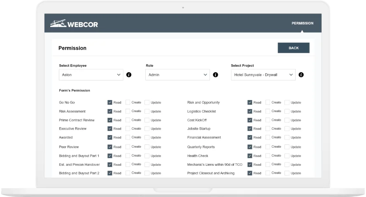Image resolution: width=366 pixels, height=197 pixels.
Task: Uncheck Read for Risk and Opportunity
Action: 250,103
